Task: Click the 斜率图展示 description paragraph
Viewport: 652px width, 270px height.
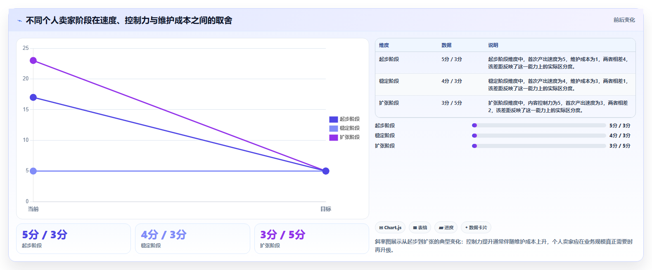Action: tap(504, 246)
